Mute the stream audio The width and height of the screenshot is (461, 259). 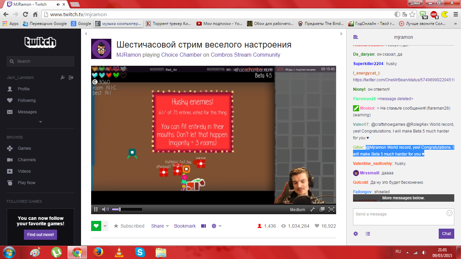[105, 209]
